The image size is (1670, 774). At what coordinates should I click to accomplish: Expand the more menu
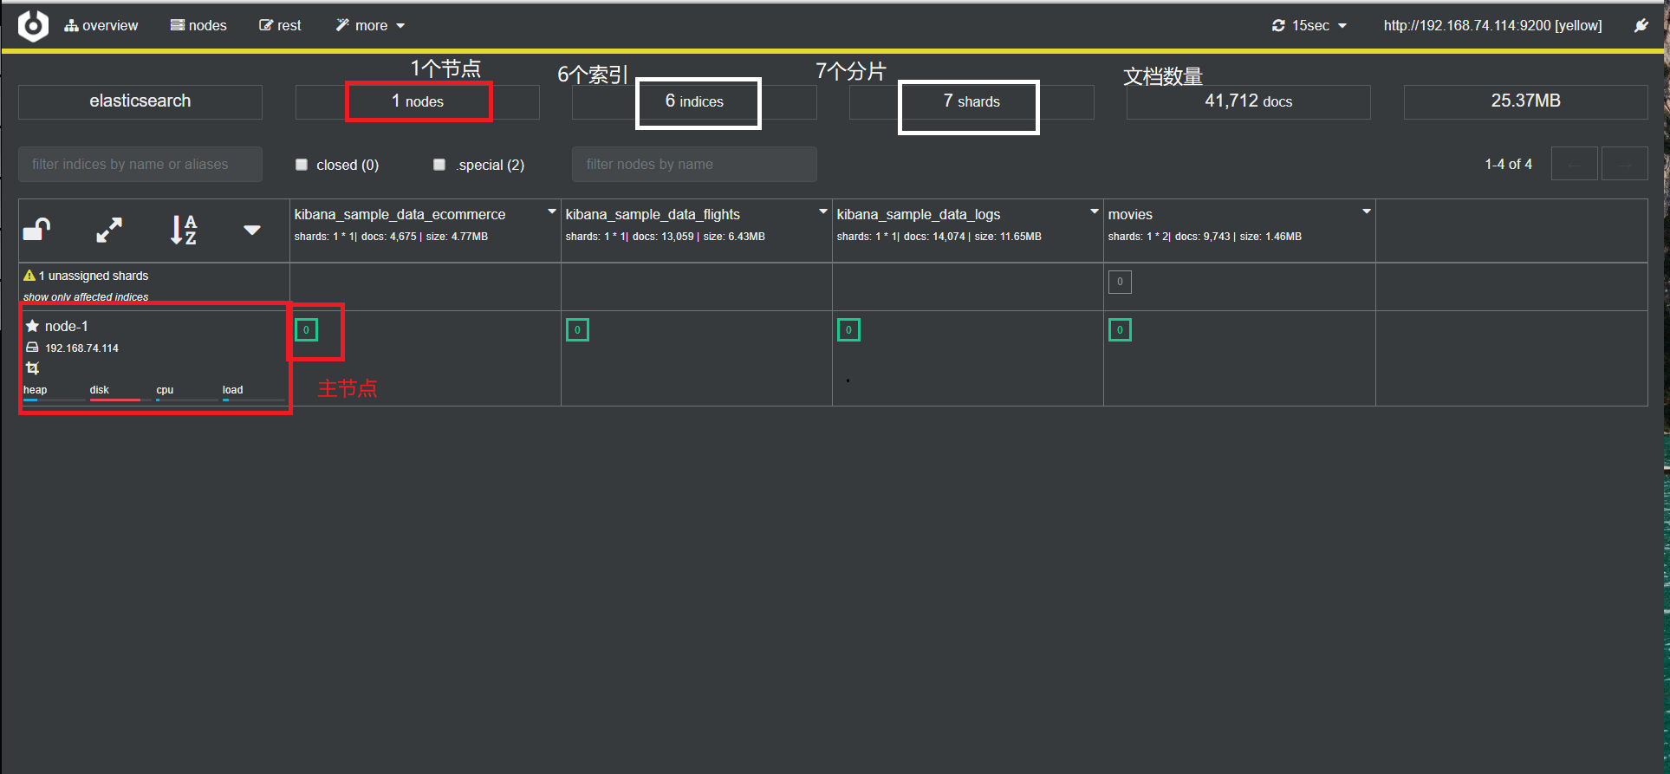point(371,26)
